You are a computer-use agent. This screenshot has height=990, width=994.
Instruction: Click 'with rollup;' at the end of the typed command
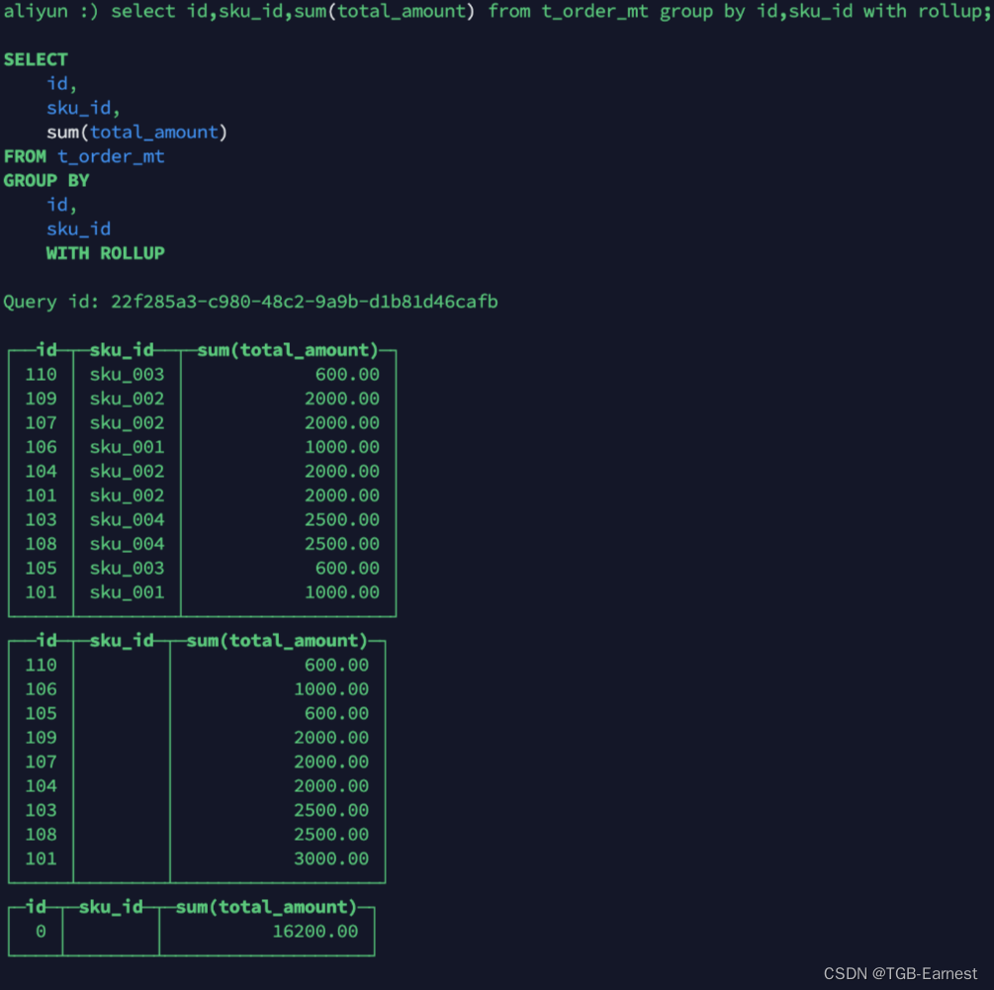click(x=927, y=12)
